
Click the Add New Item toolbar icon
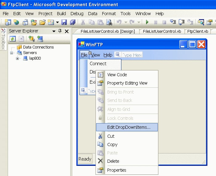point(51,22)
